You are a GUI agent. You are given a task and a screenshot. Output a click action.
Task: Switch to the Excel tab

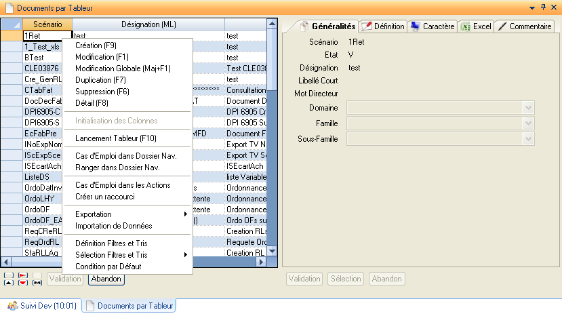[x=476, y=26]
